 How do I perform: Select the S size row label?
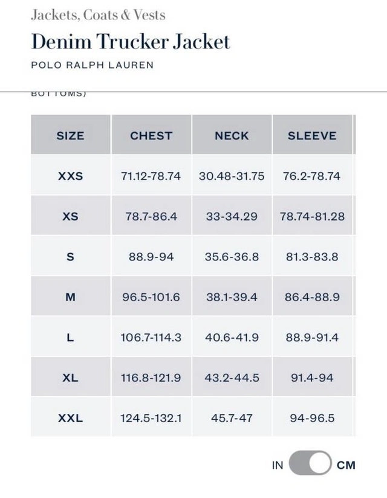point(70,257)
